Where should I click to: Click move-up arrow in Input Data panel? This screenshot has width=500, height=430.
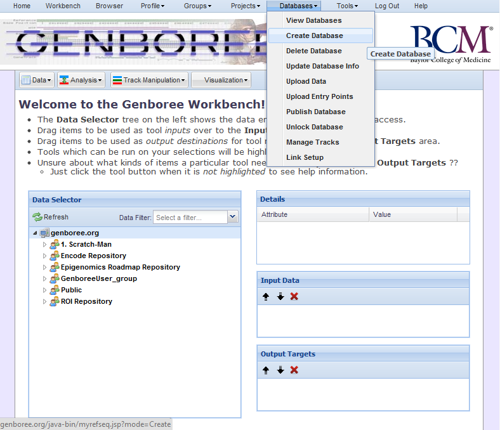coord(266,297)
